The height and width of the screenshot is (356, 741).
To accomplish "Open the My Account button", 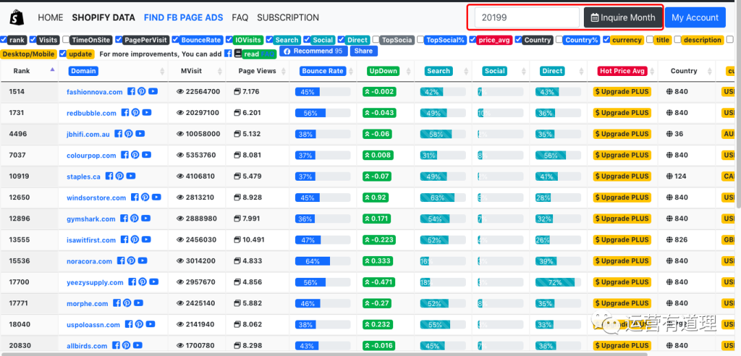I will [x=694, y=18].
